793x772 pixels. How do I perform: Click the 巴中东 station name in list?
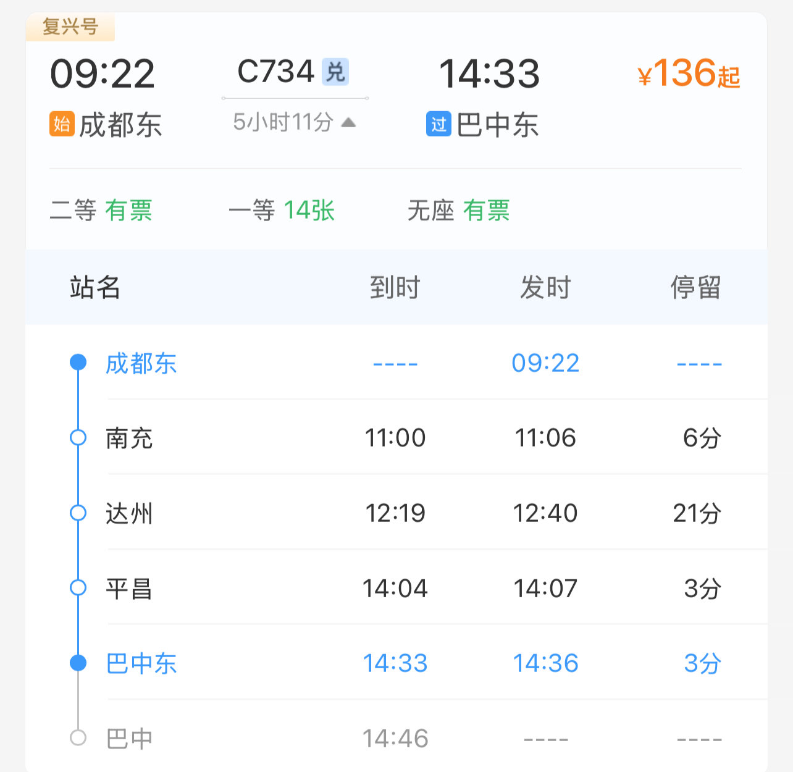pos(141,664)
